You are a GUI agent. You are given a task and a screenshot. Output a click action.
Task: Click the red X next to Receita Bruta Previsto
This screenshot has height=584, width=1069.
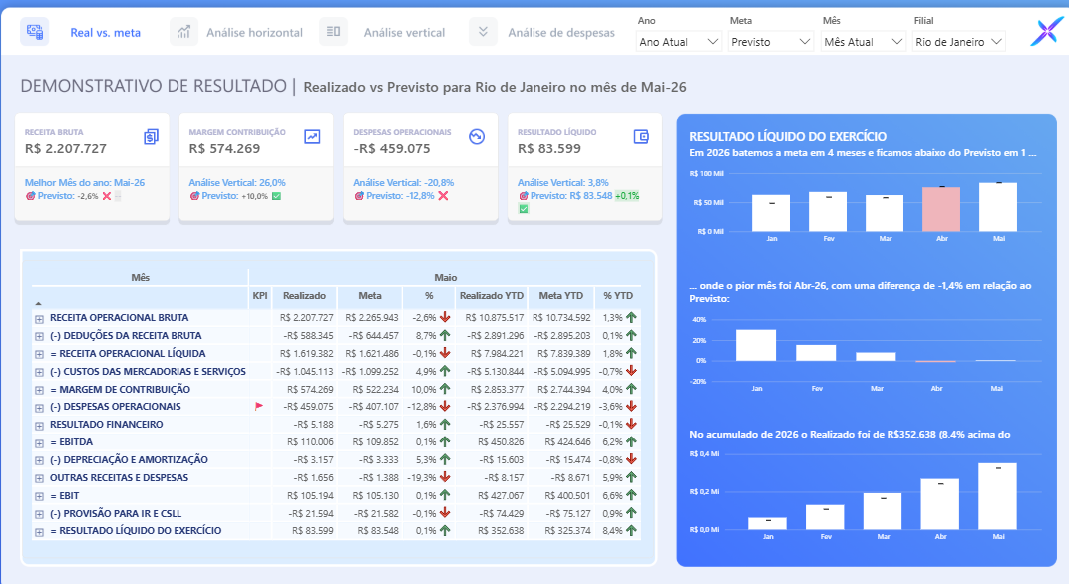pos(107,196)
